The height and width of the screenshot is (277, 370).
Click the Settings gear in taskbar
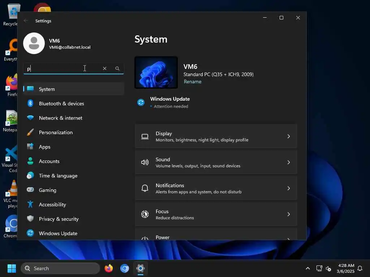[x=141, y=268]
